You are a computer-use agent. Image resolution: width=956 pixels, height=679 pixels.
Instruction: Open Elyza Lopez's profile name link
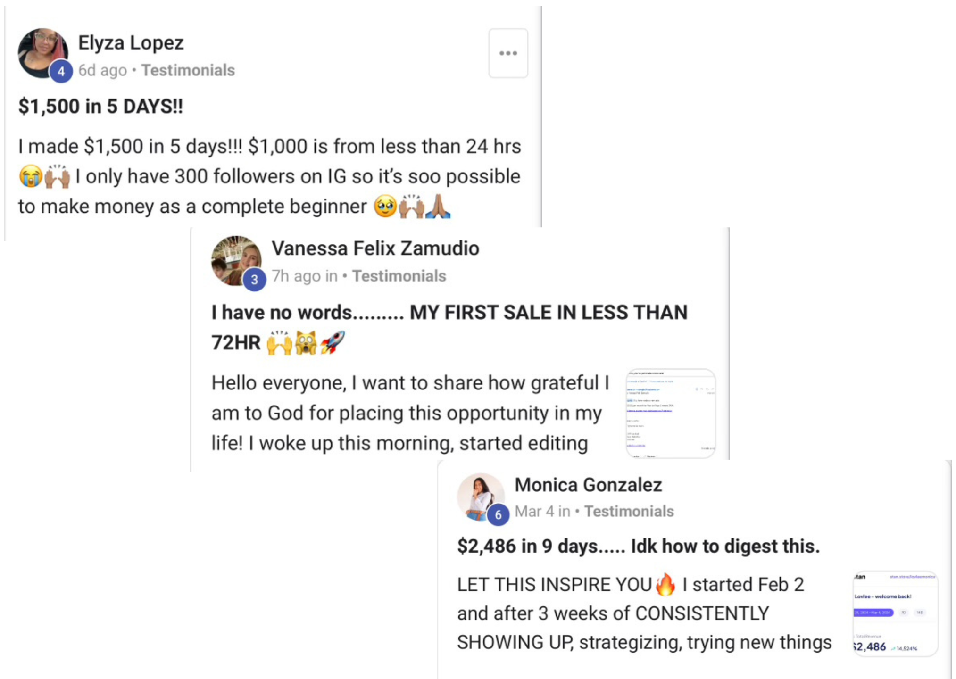(131, 43)
